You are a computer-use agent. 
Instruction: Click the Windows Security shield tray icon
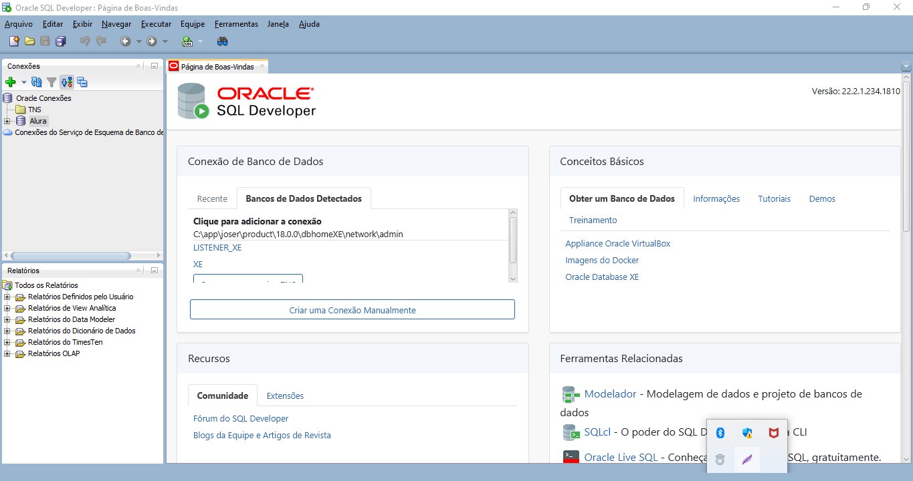point(747,433)
